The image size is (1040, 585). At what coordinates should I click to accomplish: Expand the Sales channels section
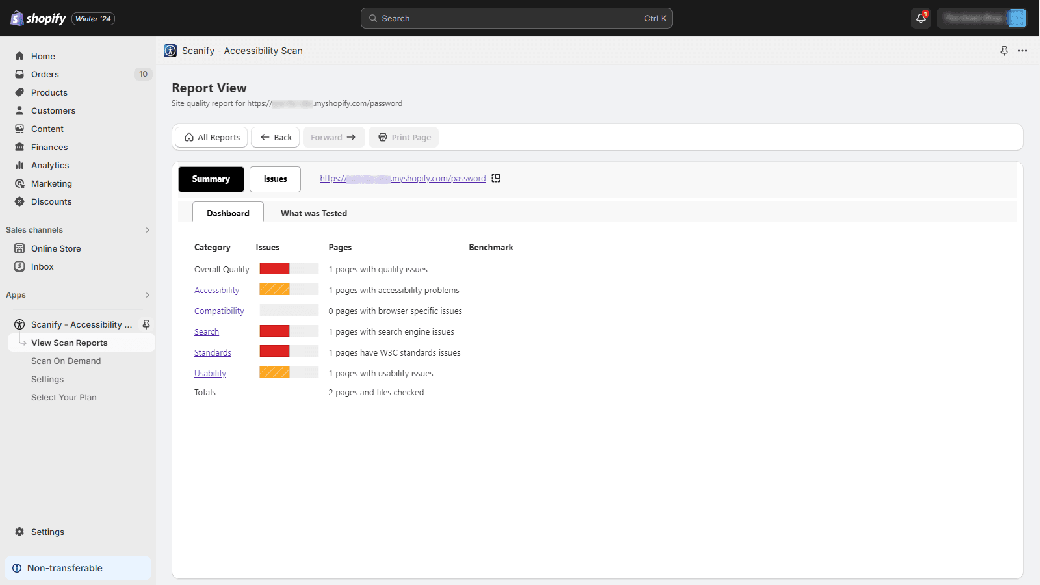click(148, 230)
